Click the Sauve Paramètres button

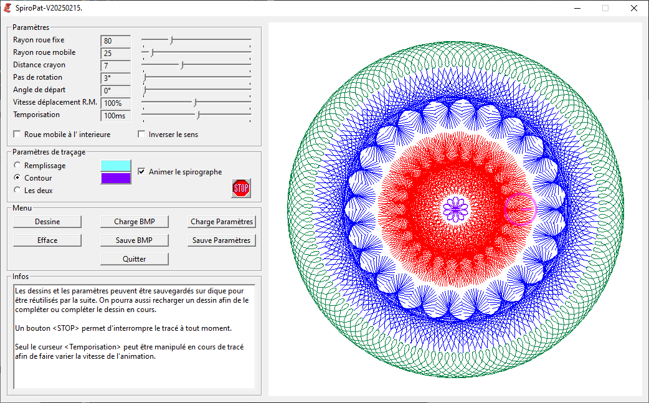click(222, 240)
